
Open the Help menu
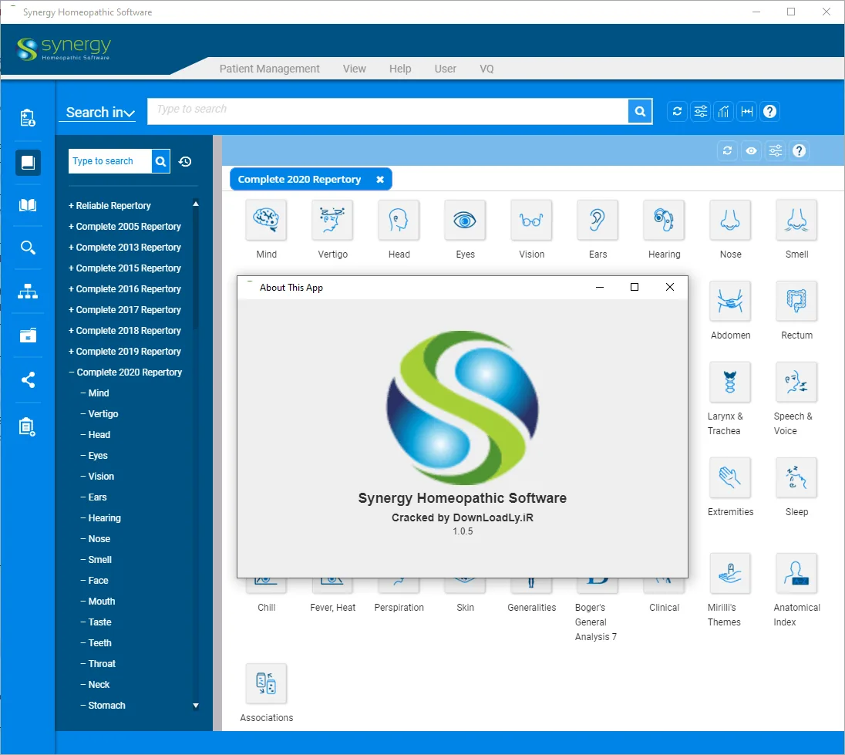400,69
